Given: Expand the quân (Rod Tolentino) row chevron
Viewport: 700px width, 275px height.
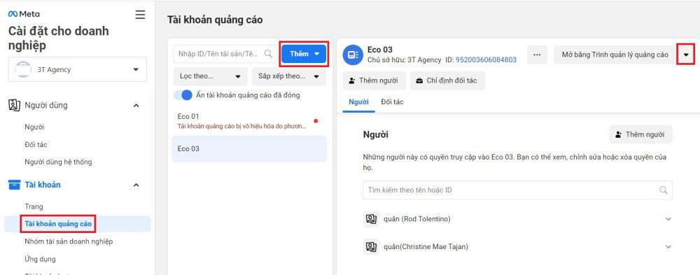Looking at the screenshot, I should pyautogui.click(x=668, y=219).
